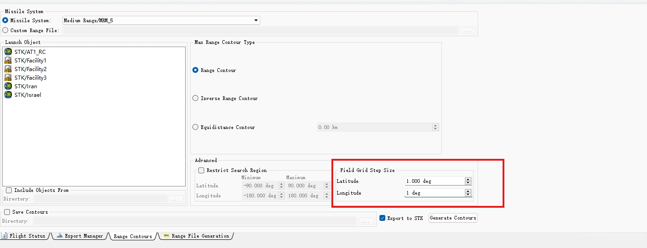
Task: Click the Minimum Longitude -180.000 spinner arrows
Action: pyautogui.click(x=281, y=196)
